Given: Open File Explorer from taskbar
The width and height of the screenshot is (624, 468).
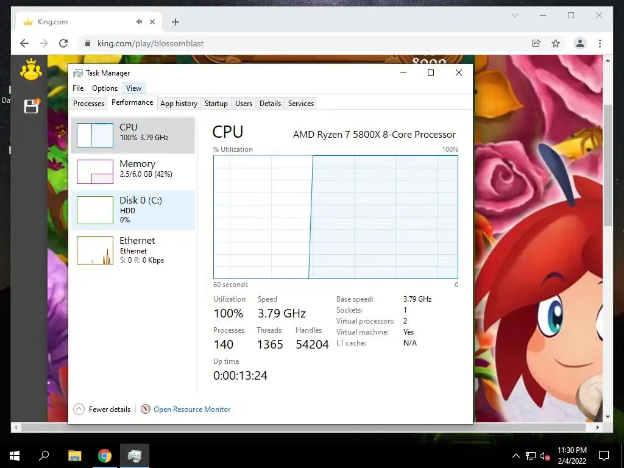Looking at the screenshot, I should point(74,456).
